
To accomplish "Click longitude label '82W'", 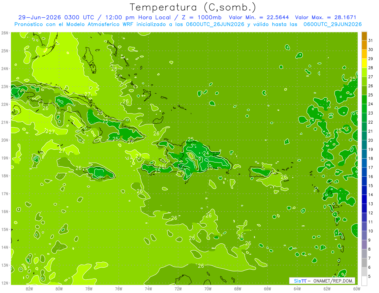I will coord(29,288).
